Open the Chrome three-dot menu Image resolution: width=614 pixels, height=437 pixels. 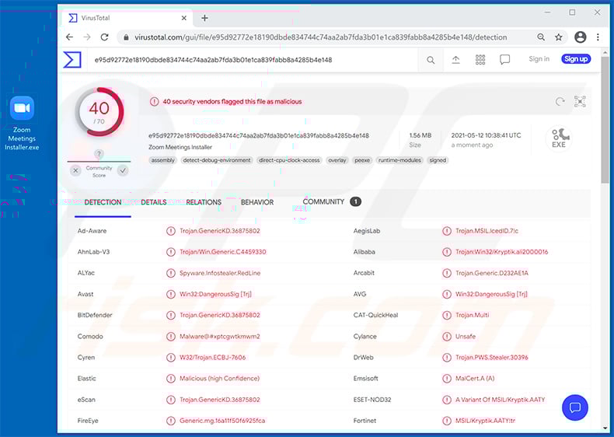coord(598,37)
